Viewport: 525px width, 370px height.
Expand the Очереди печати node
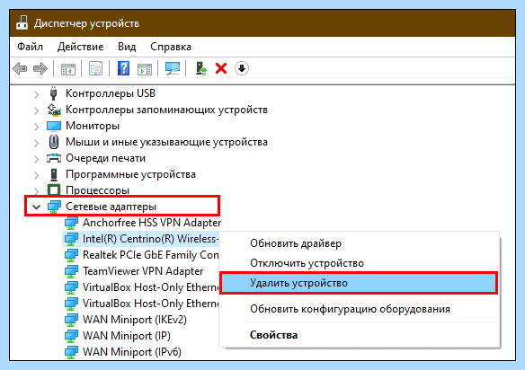(36, 159)
